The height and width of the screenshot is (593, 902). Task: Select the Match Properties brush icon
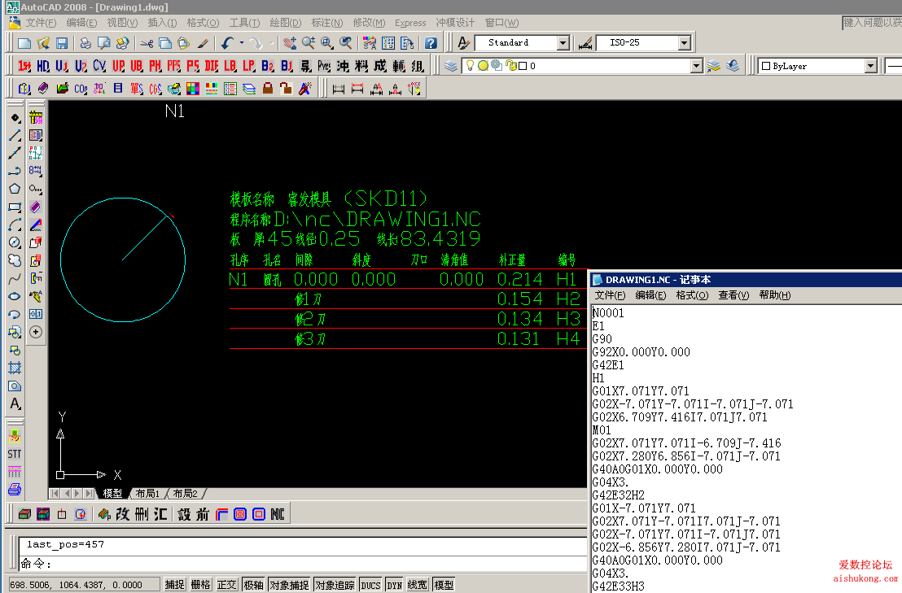(203, 42)
